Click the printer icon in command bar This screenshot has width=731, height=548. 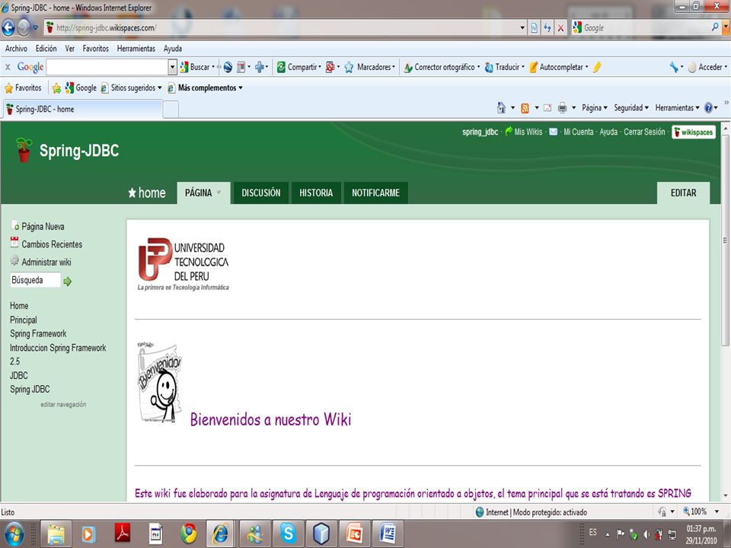[x=562, y=108]
